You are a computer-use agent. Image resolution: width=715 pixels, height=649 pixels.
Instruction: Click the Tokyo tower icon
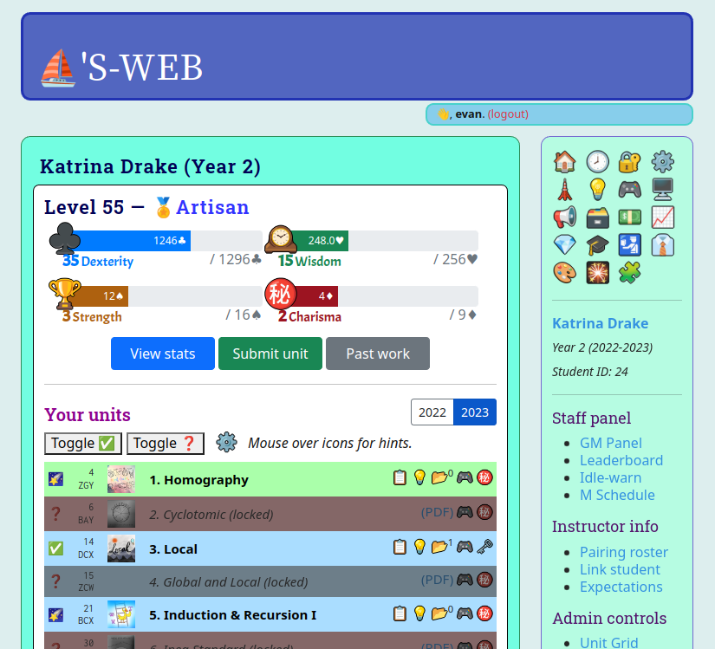564,190
